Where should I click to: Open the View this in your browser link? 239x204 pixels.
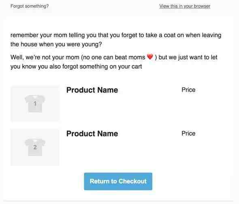185,6
